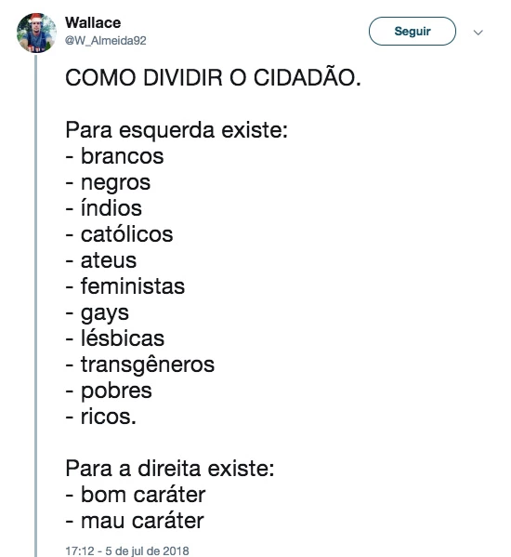
Task: Click the 17:12 - 5 de jul de 2018 timestamp
Action: coord(127,550)
